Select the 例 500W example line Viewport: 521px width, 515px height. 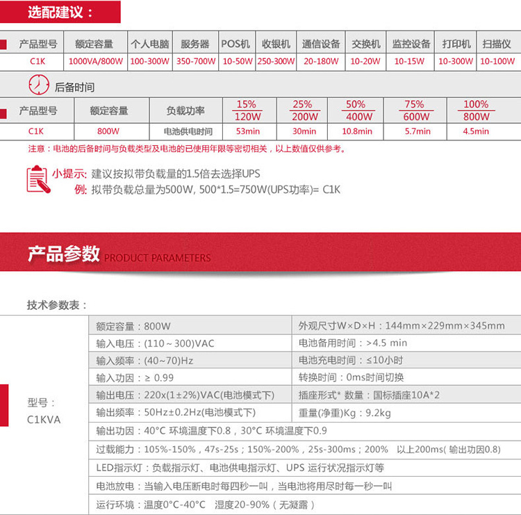pyautogui.click(x=207, y=190)
